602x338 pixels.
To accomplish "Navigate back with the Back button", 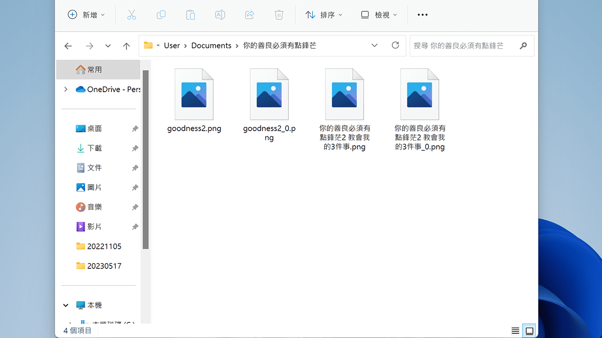I will pyautogui.click(x=68, y=46).
